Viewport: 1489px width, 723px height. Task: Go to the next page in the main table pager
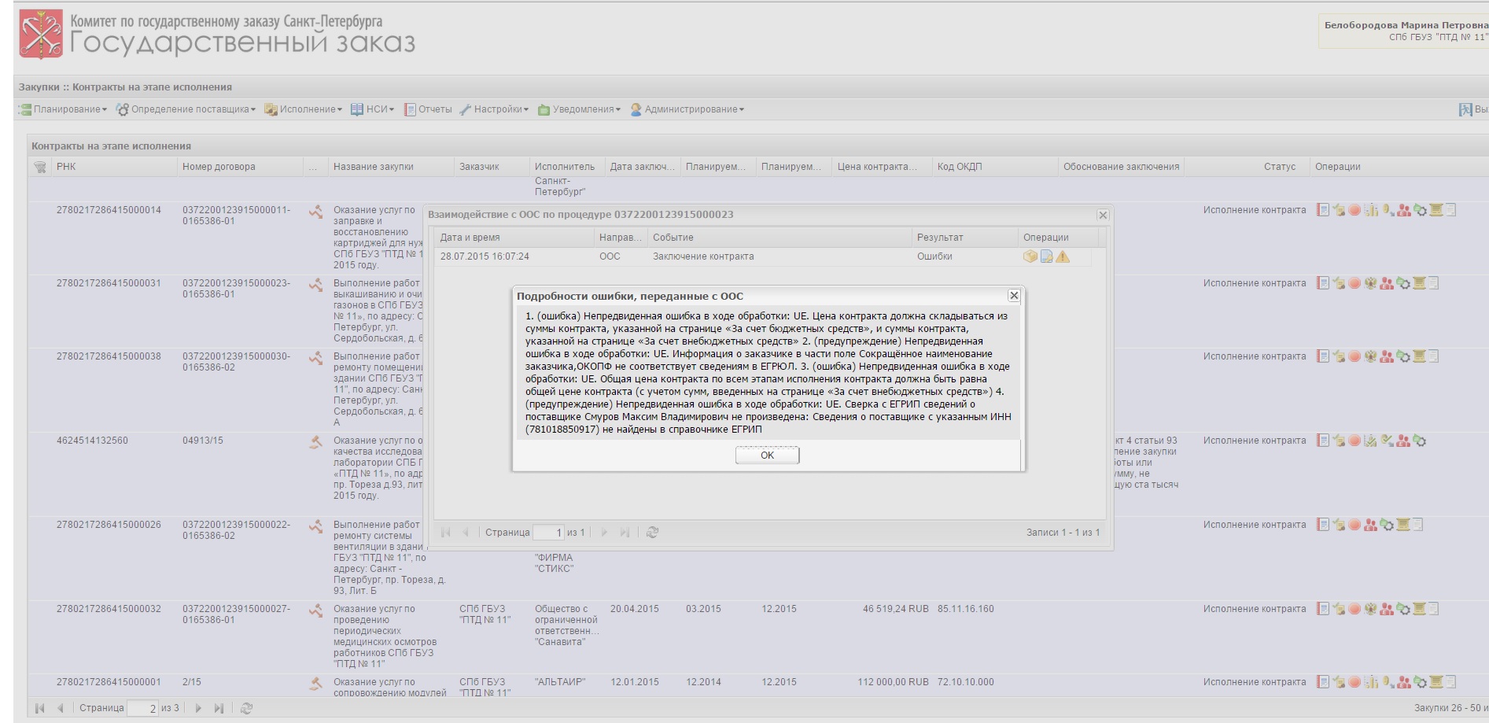tap(198, 708)
